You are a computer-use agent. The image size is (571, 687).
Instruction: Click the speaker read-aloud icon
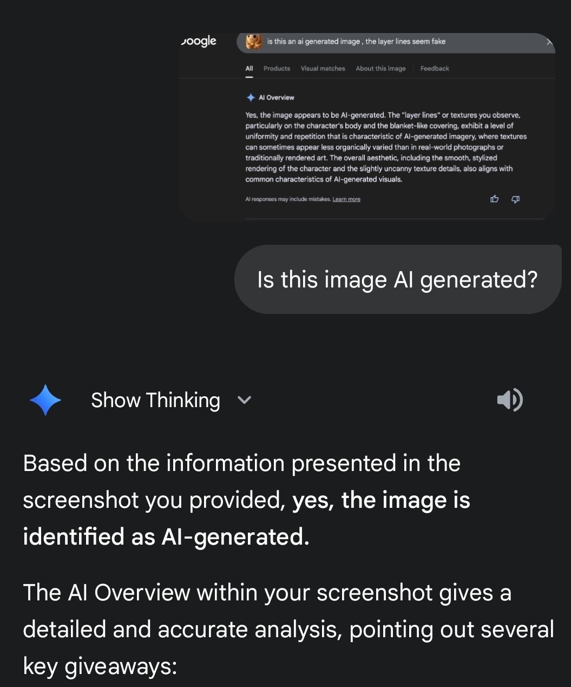(x=509, y=400)
